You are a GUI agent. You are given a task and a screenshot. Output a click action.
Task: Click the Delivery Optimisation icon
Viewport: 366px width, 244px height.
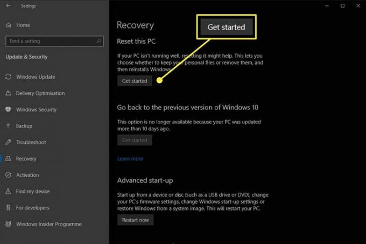9,93
